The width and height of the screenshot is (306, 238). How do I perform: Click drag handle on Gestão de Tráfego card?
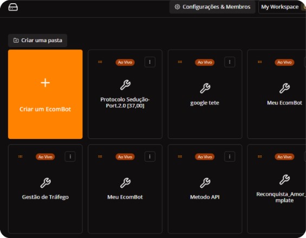20,156
